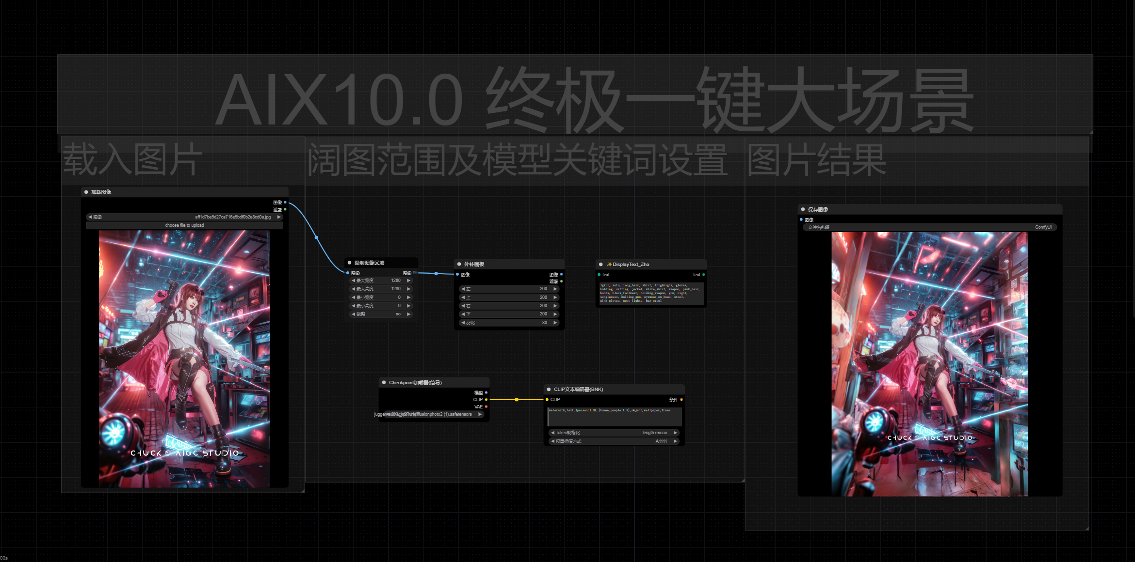Click the 图像 output port on 加载图像 node

[x=285, y=203]
